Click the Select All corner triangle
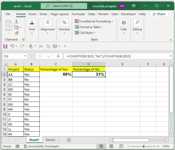This screenshot has height=150, width=175. (5, 64)
